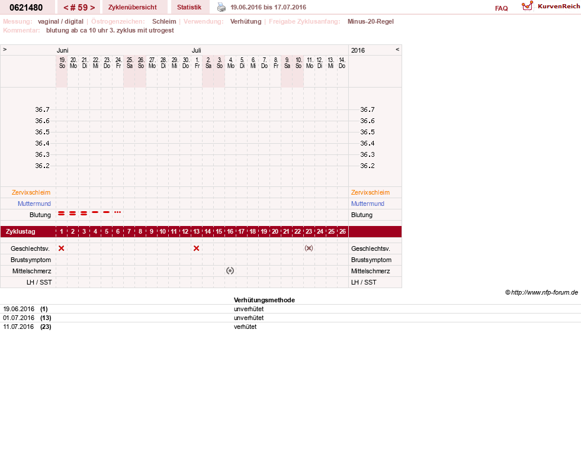Click the Mittelschmerz marker on cycle day 16

tap(230, 270)
